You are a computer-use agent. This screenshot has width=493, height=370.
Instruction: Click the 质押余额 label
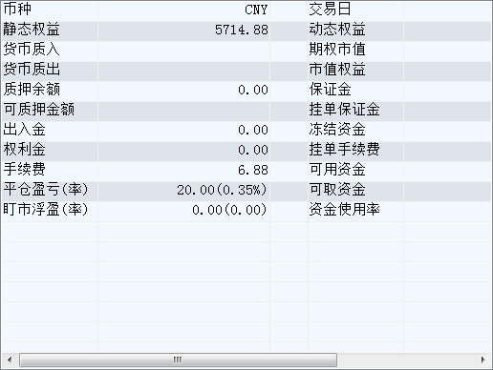32,90
